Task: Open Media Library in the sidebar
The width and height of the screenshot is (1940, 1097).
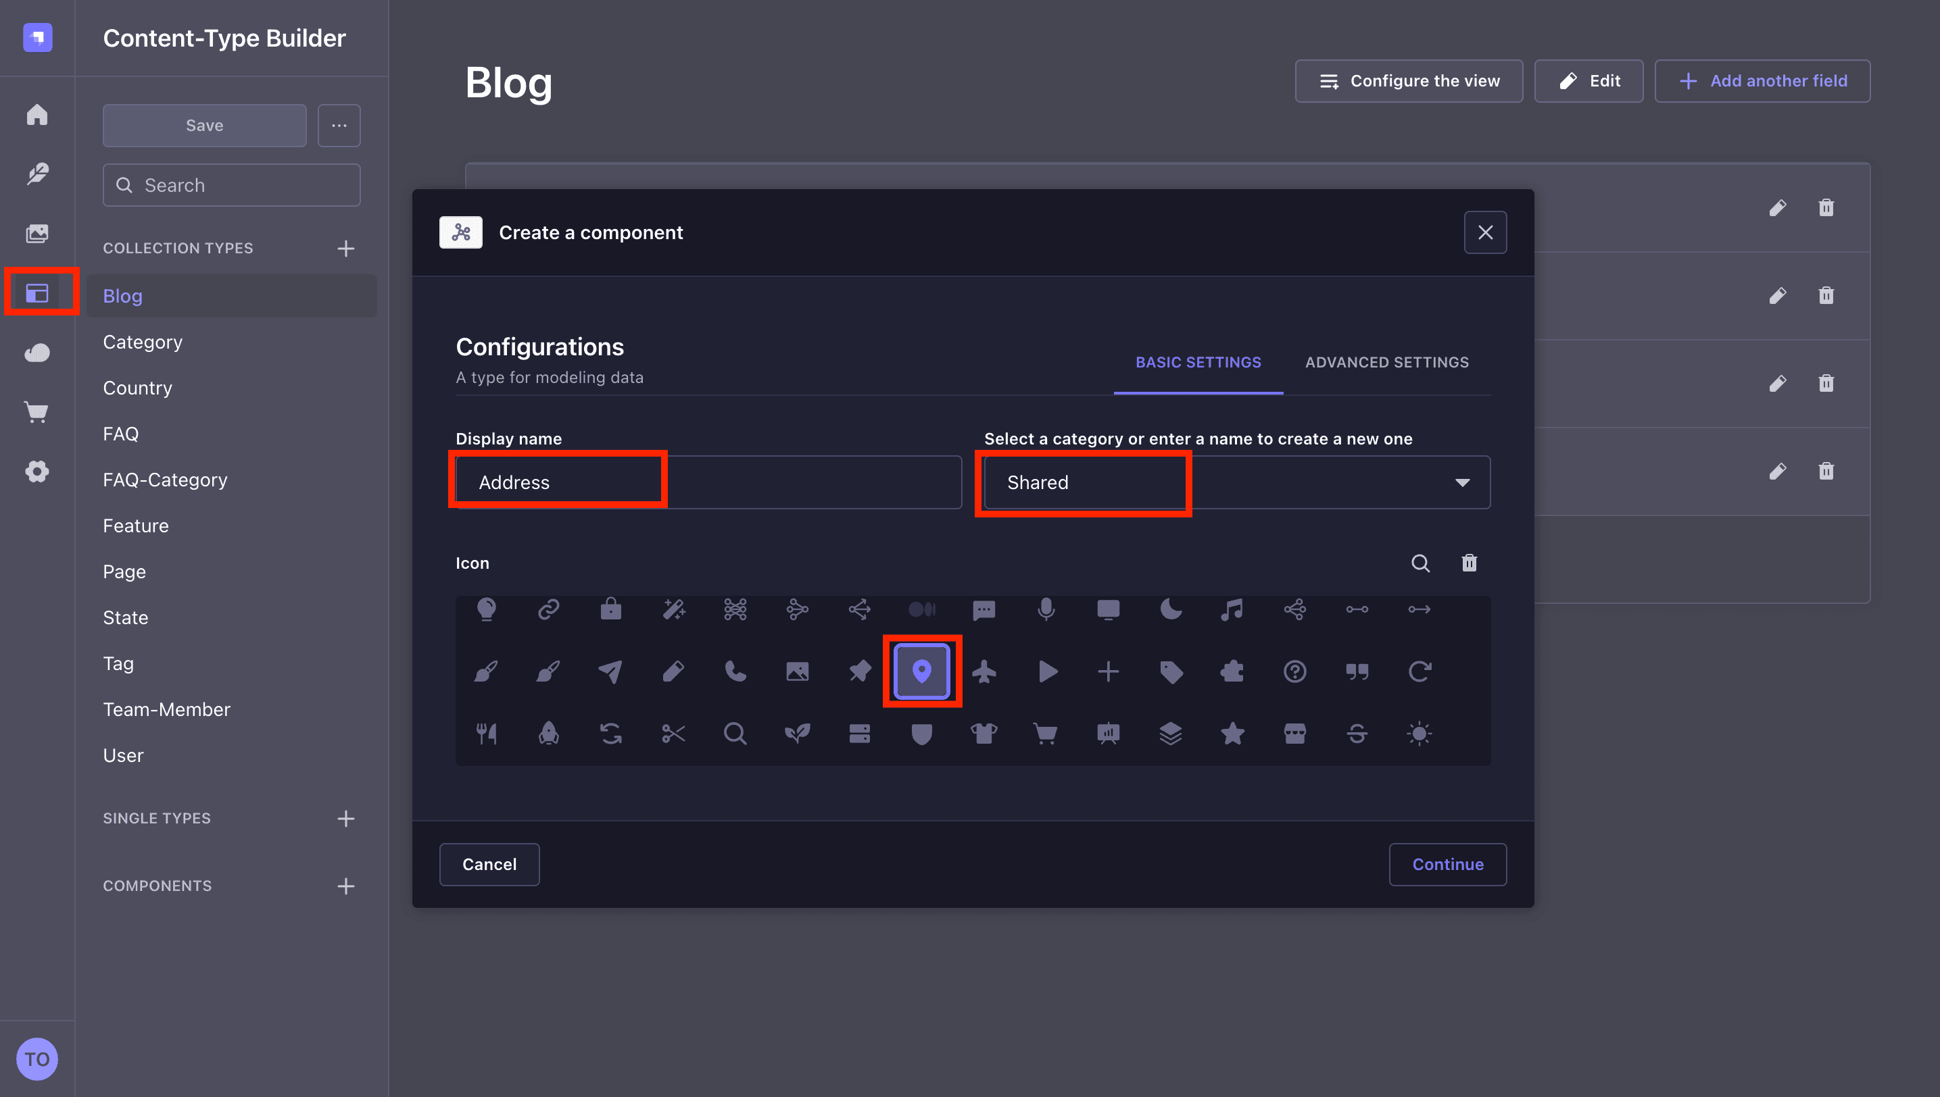Action: (x=37, y=234)
